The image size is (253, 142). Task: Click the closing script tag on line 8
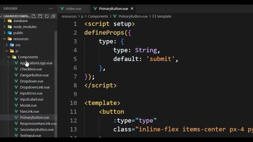coord(100,85)
